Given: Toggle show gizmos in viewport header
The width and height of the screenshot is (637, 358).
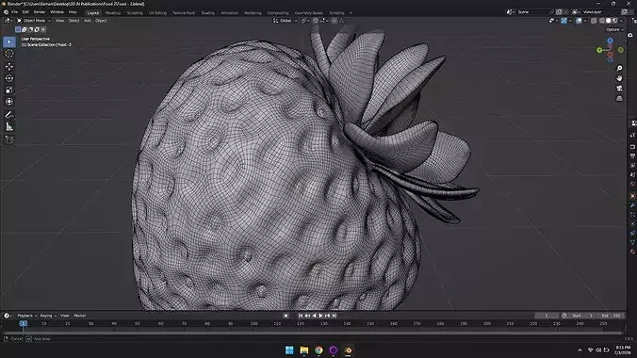Looking at the screenshot, I should tap(564, 21).
